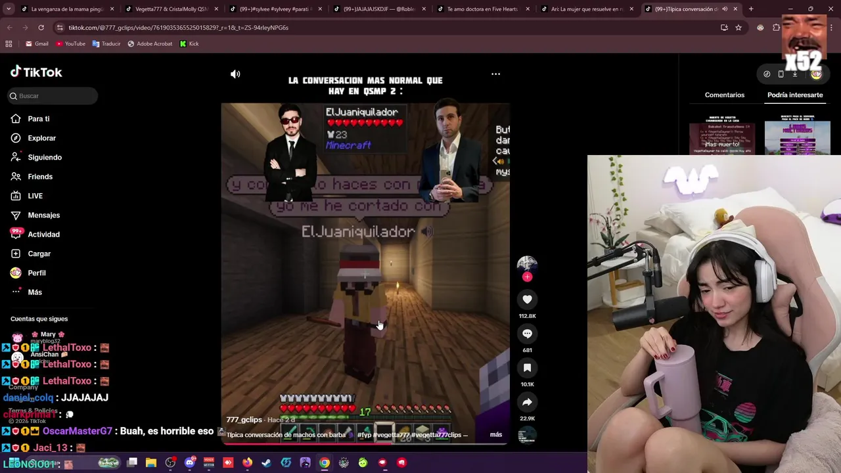Image resolution: width=841 pixels, height=473 pixels.
Task: Click the address bar URL
Action: [179, 28]
